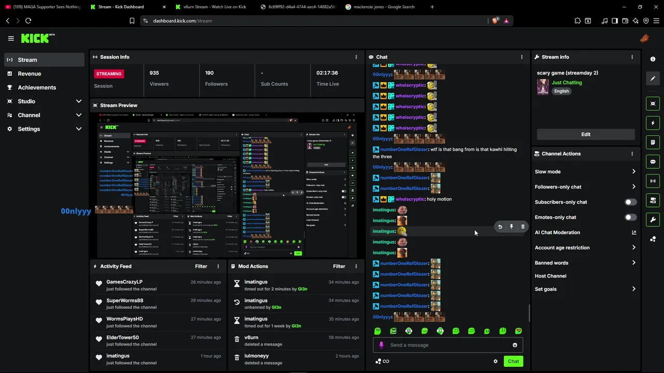Click the Edit stream info button
Screen dimensions: 664x373
point(586,134)
